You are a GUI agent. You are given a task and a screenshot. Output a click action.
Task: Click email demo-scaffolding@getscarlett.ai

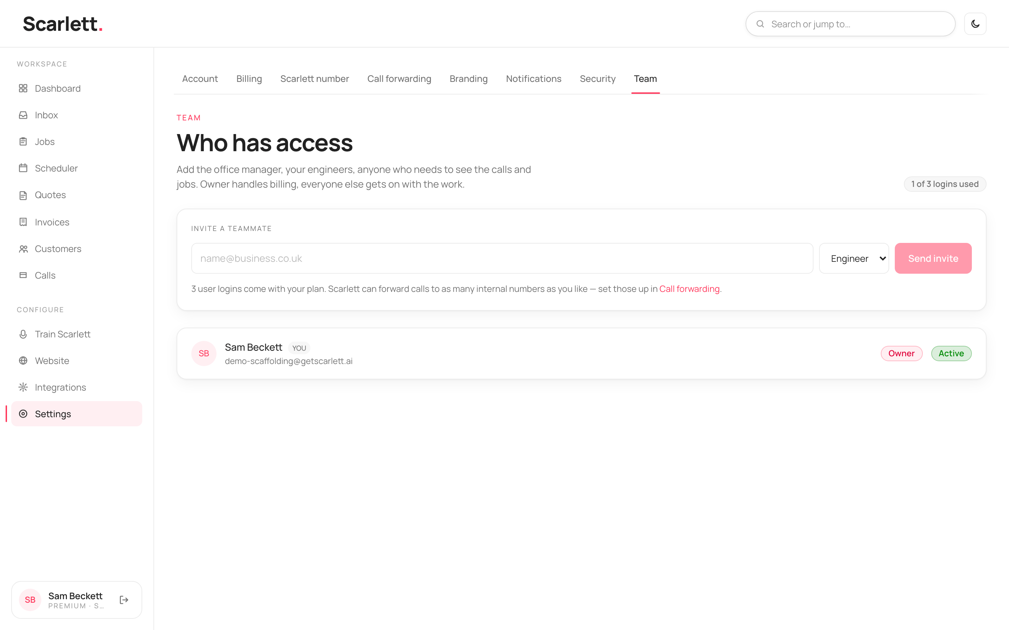[289, 361]
